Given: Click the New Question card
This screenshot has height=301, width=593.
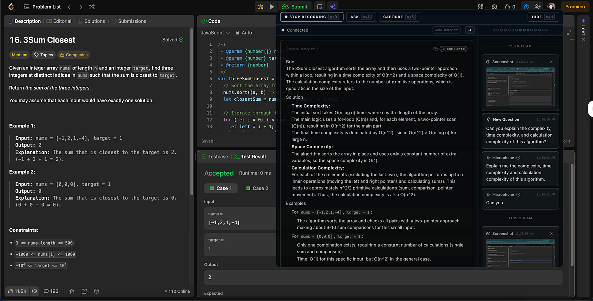Looking at the screenshot, I should (520, 130).
